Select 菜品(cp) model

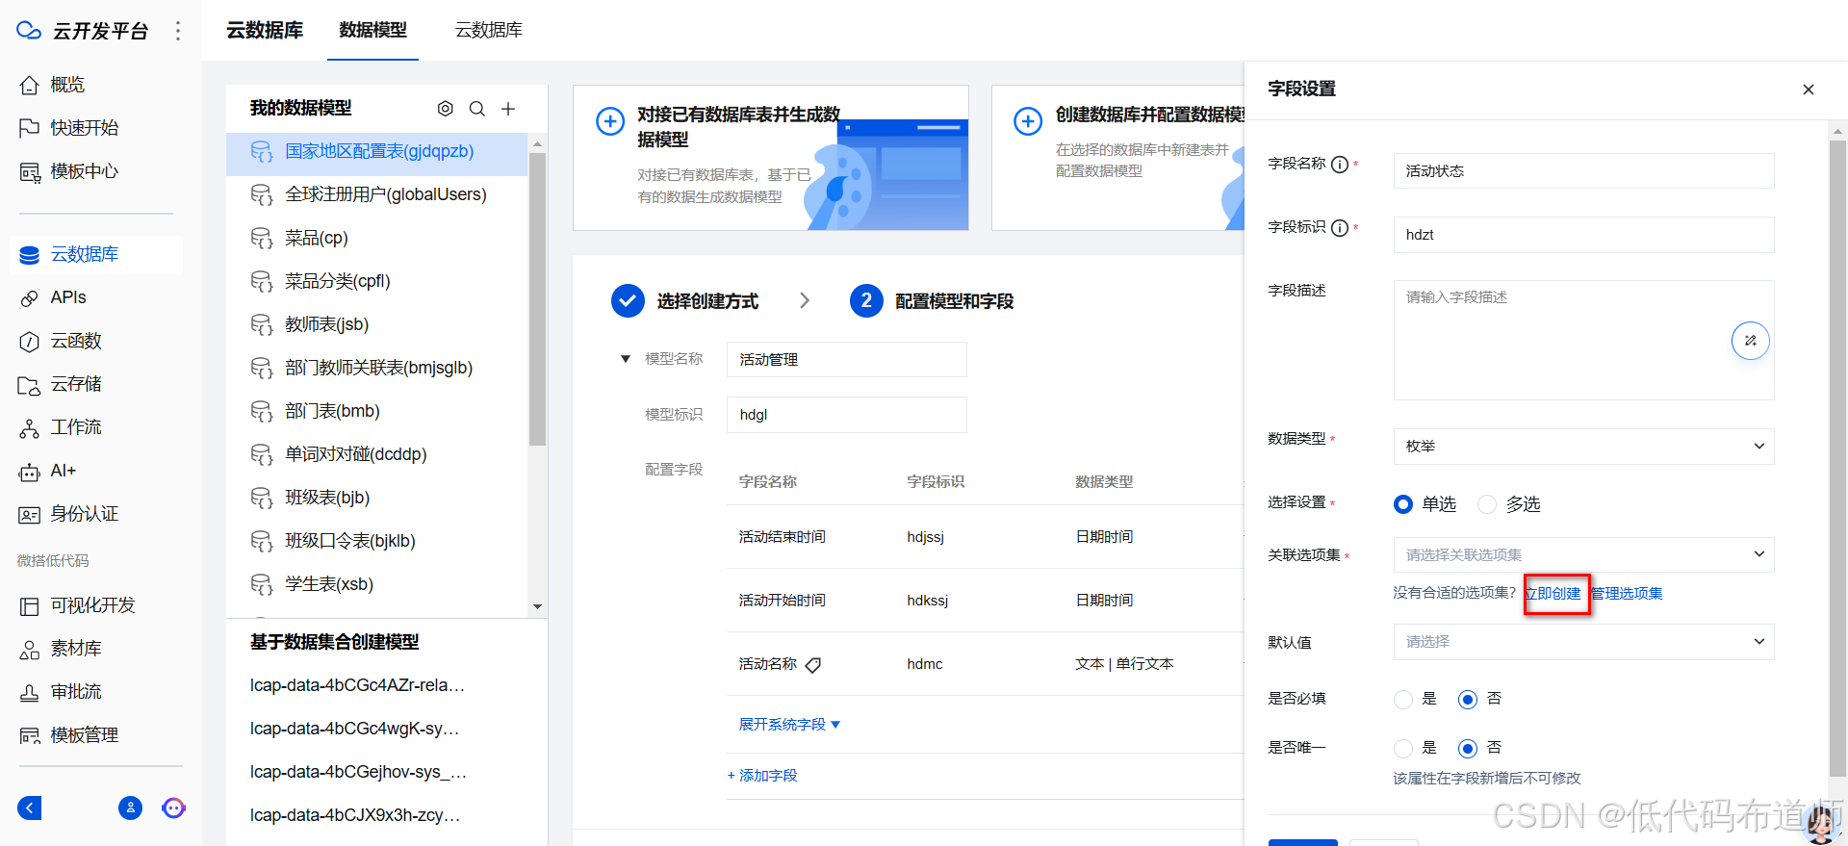tap(376, 239)
